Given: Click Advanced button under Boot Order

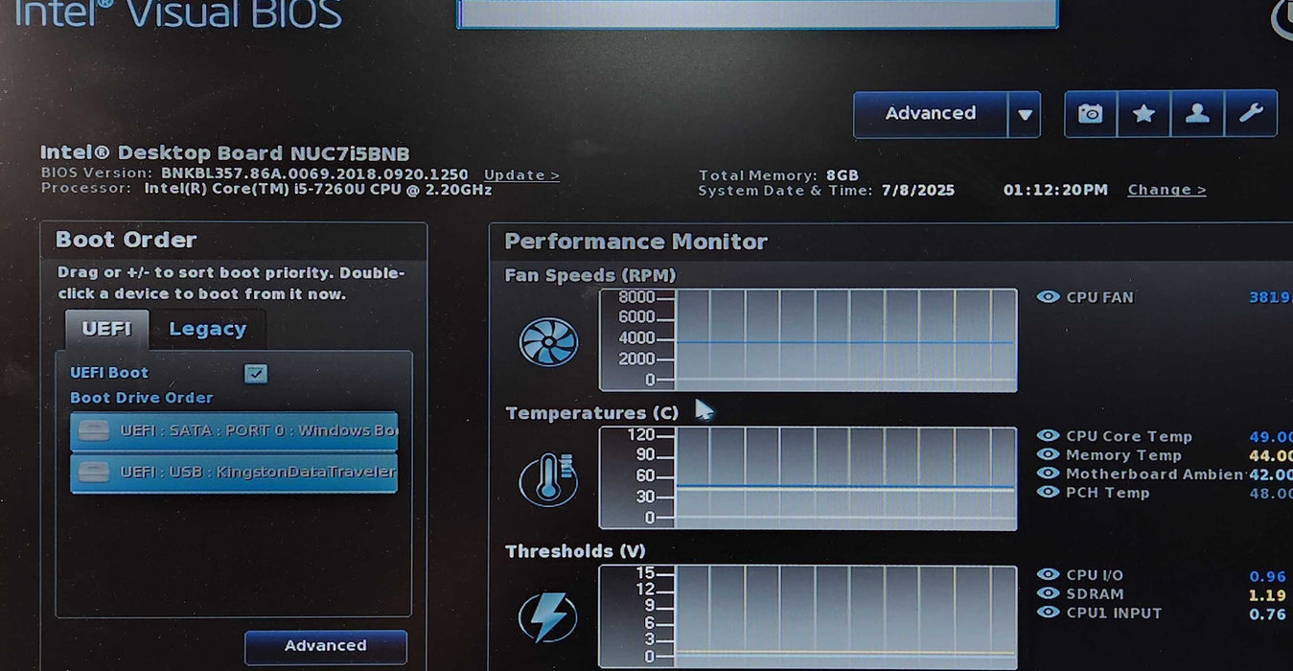Looking at the screenshot, I should [x=326, y=646].
